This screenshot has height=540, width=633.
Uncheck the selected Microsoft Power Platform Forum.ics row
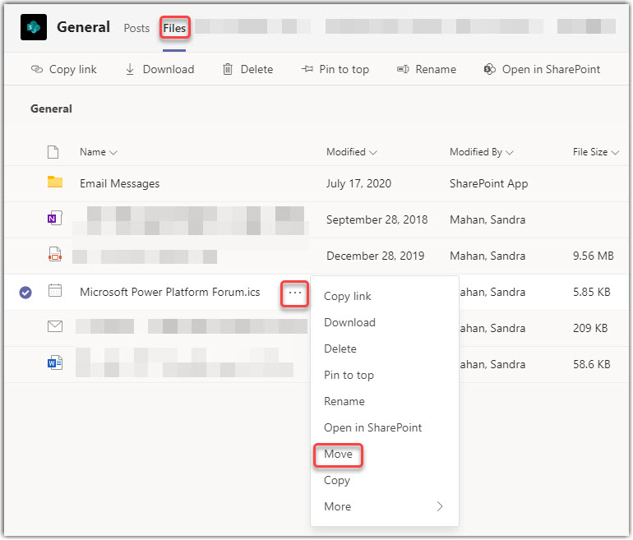[25, 292]
